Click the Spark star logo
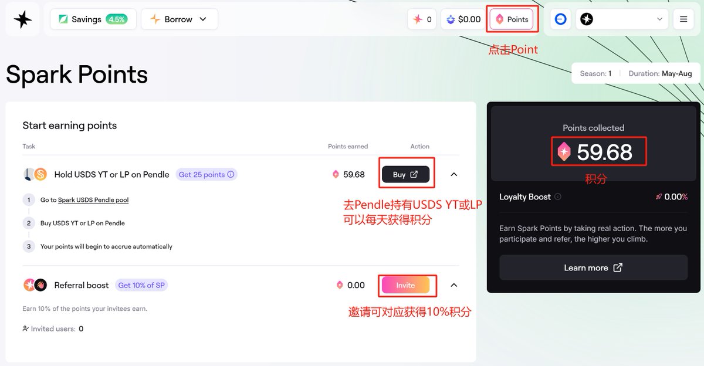704x366 pixels. (x=23, y=19)
